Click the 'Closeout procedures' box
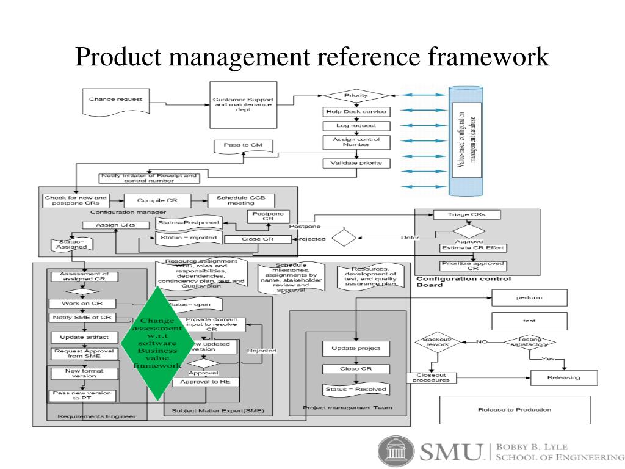625x469 pixels. click(x=432, y=377)
